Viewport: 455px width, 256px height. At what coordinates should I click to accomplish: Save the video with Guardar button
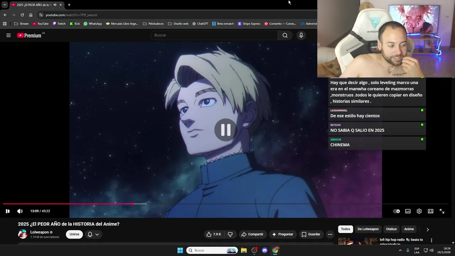click(x=311, y=234)
